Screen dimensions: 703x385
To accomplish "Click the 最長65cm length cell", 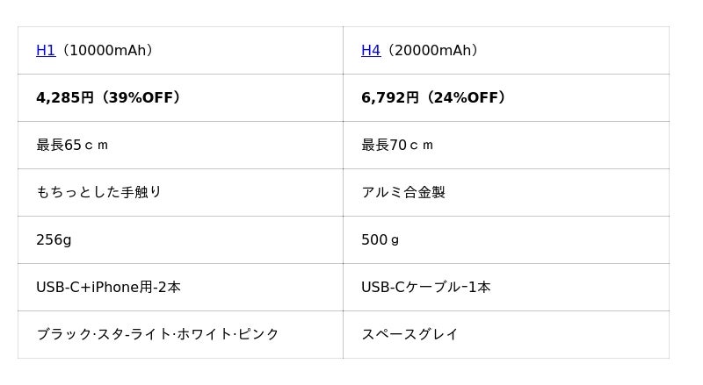I will tap(72, 146).
